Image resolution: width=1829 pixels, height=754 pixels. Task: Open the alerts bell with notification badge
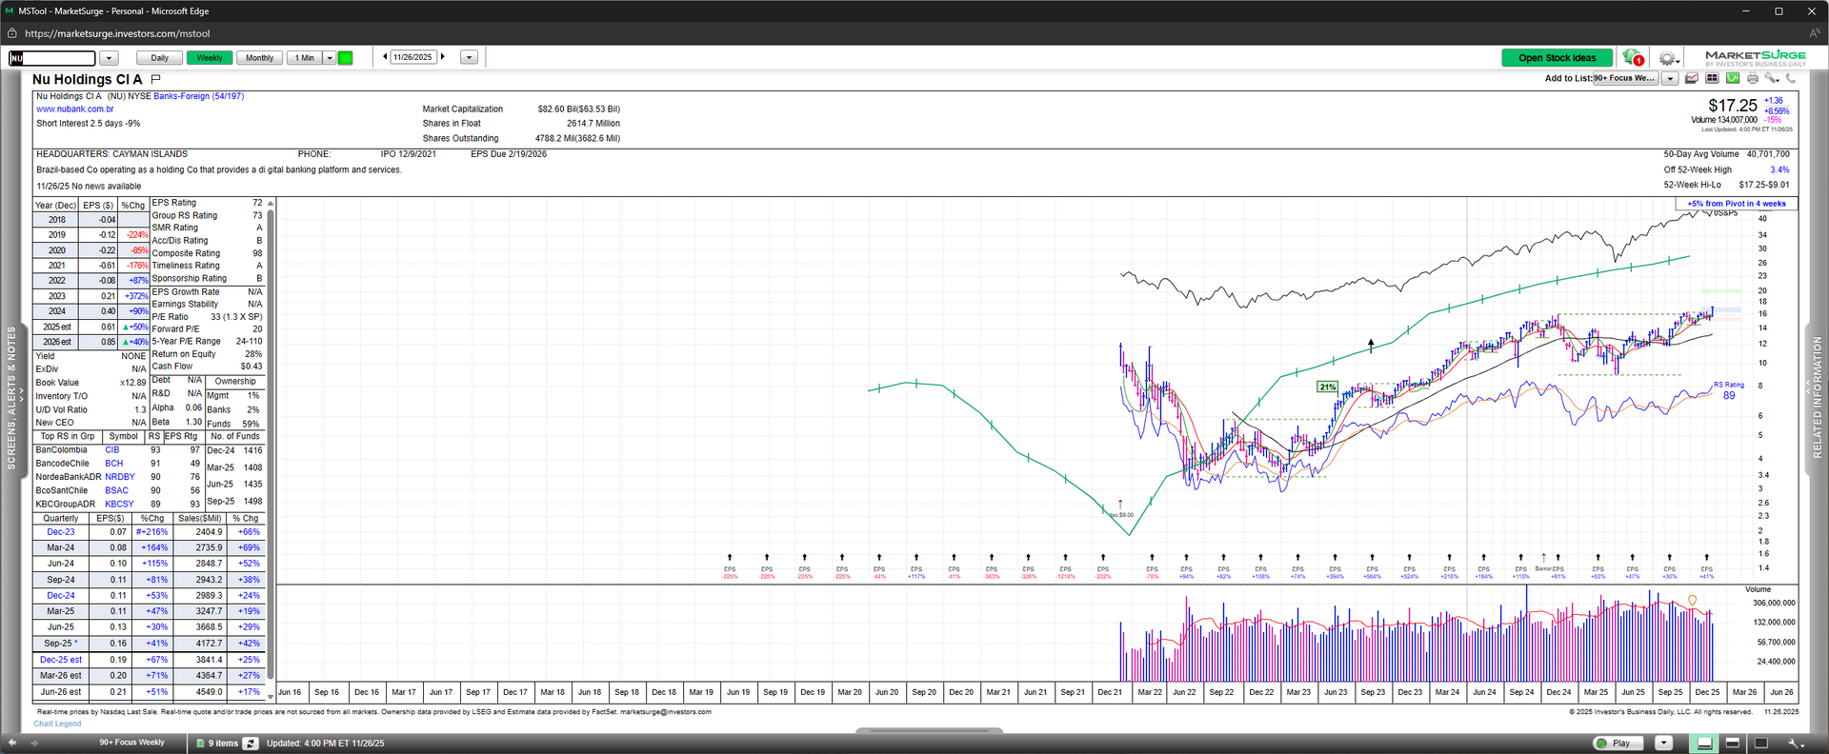[1633, 58]
